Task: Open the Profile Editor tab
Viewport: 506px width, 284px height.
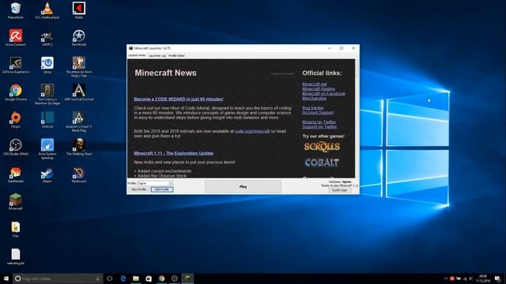Action: point(176,56)
